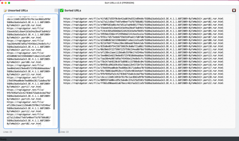Click the yellow minimize window button

tap(5, 3)
